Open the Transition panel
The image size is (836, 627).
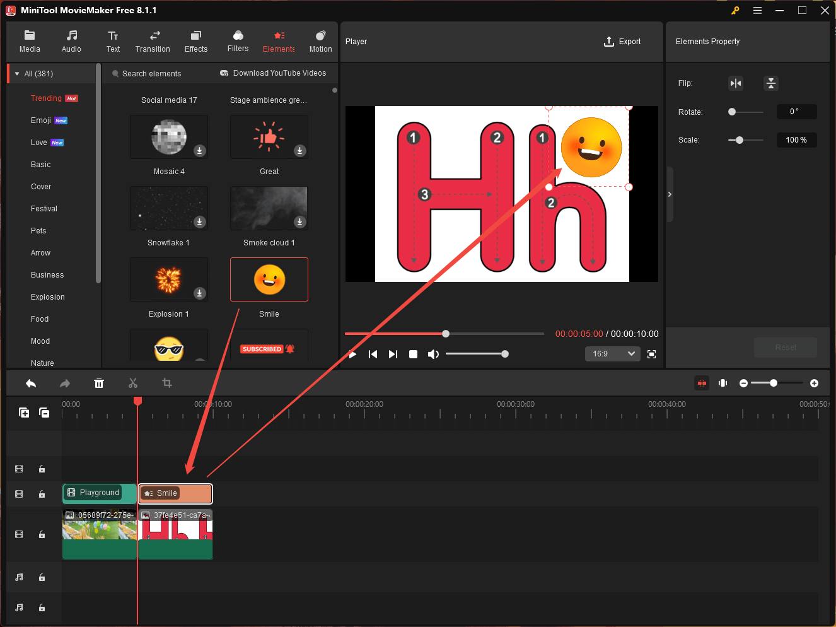click(153, 42)
